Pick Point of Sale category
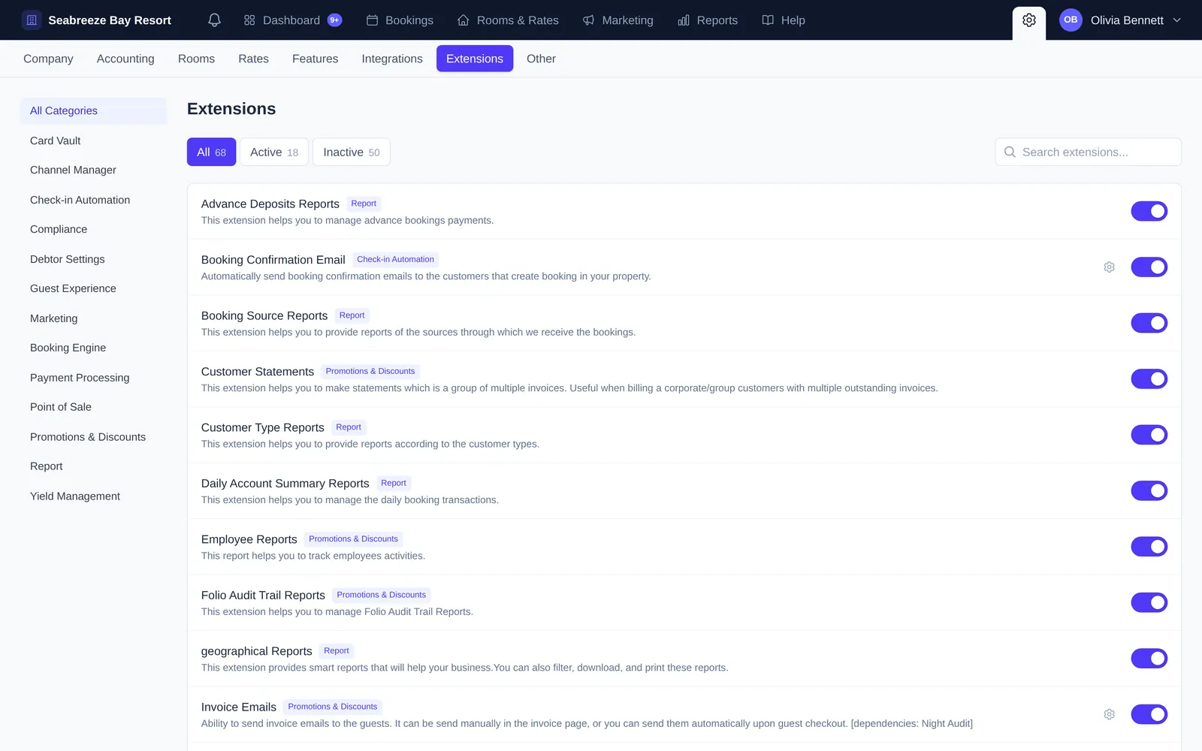The width and height of the screenshot is (1202, 751). point(93,407)
